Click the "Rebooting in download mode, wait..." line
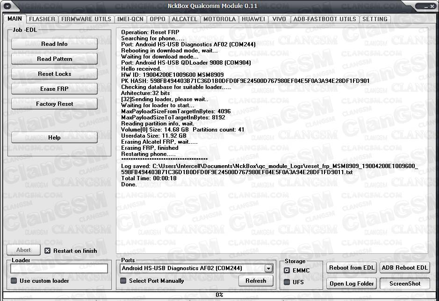439x301 pixels. [x=169, y=51]
